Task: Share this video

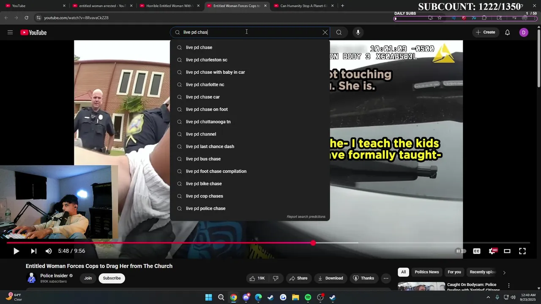Action: tap(298, 278)
